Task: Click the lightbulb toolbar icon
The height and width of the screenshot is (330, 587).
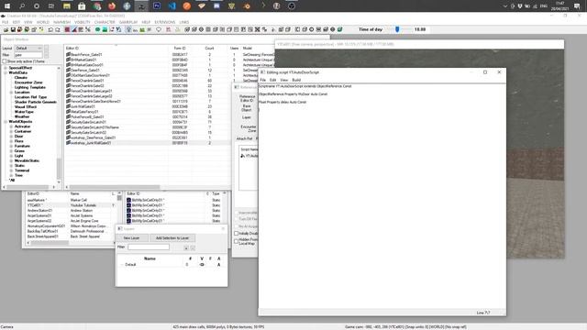Action: click(x=128, y=29)
